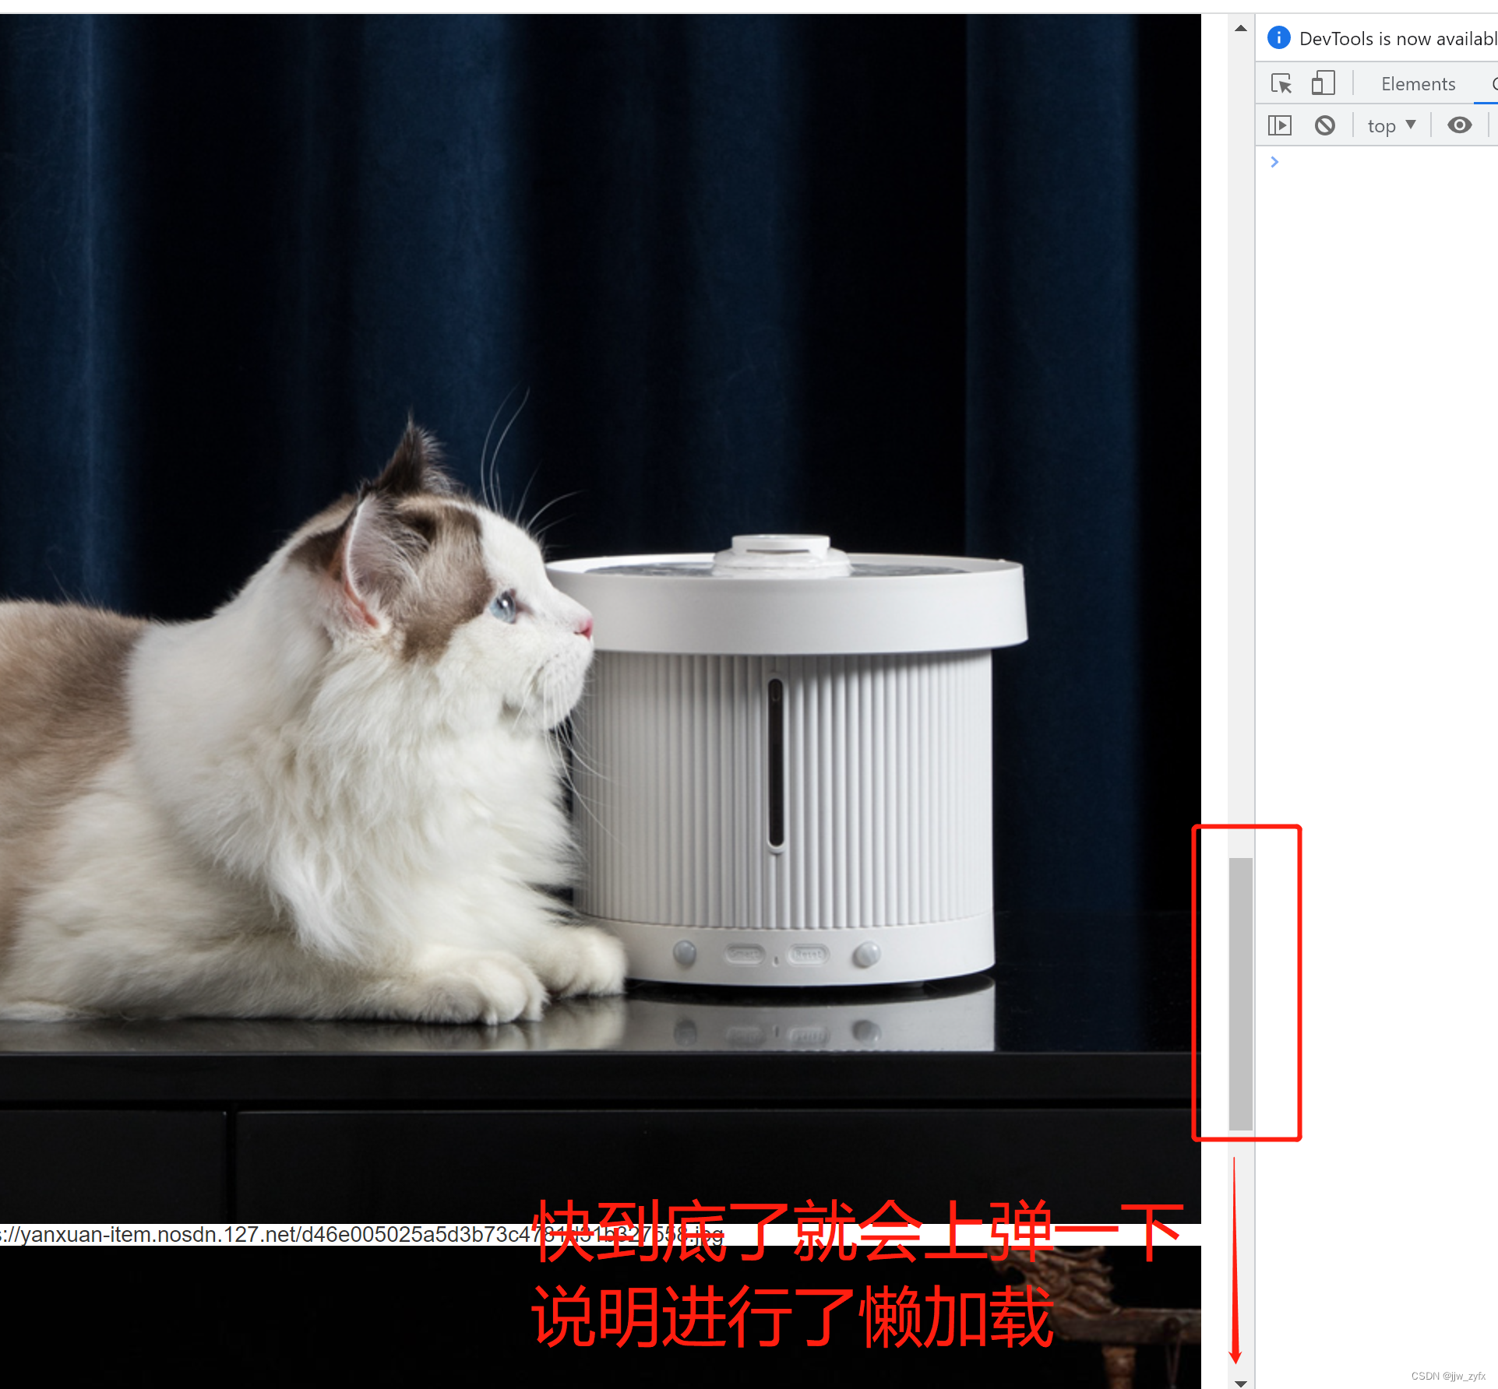Toggle the live expression eye icon
Viewport: 1498px width, 1389px height.
[1459, 125]
